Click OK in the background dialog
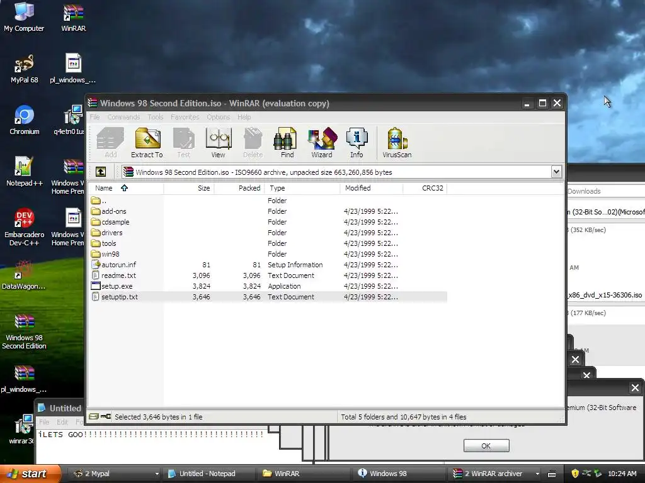Image resolution: width=645 pixels, height=483 pixels. click(x=486, y=446)
